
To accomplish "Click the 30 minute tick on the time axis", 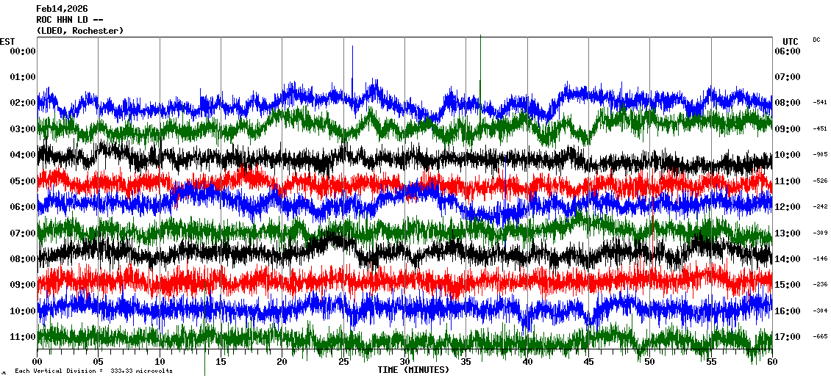I will pos(404,362).
